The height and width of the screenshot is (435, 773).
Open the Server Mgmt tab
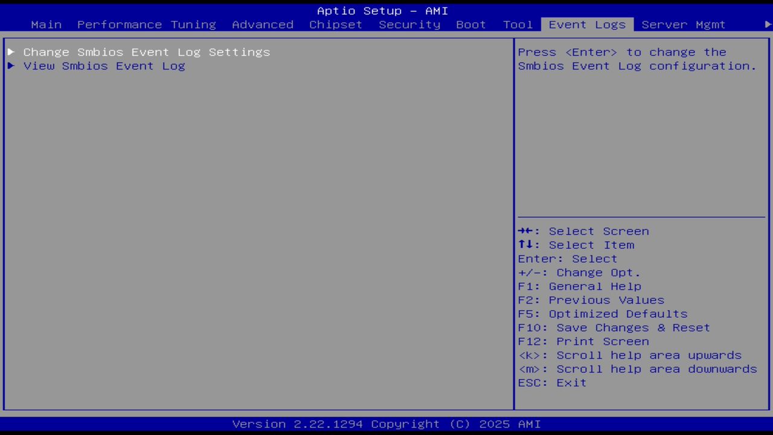(x=683, y=24)
